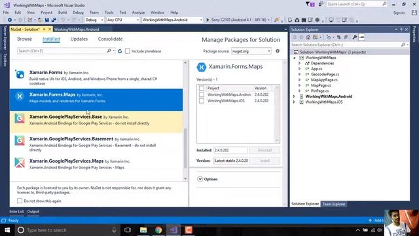Open the Server Explorer side tab
Screen dimensions: 419x236
click(5, 38)
